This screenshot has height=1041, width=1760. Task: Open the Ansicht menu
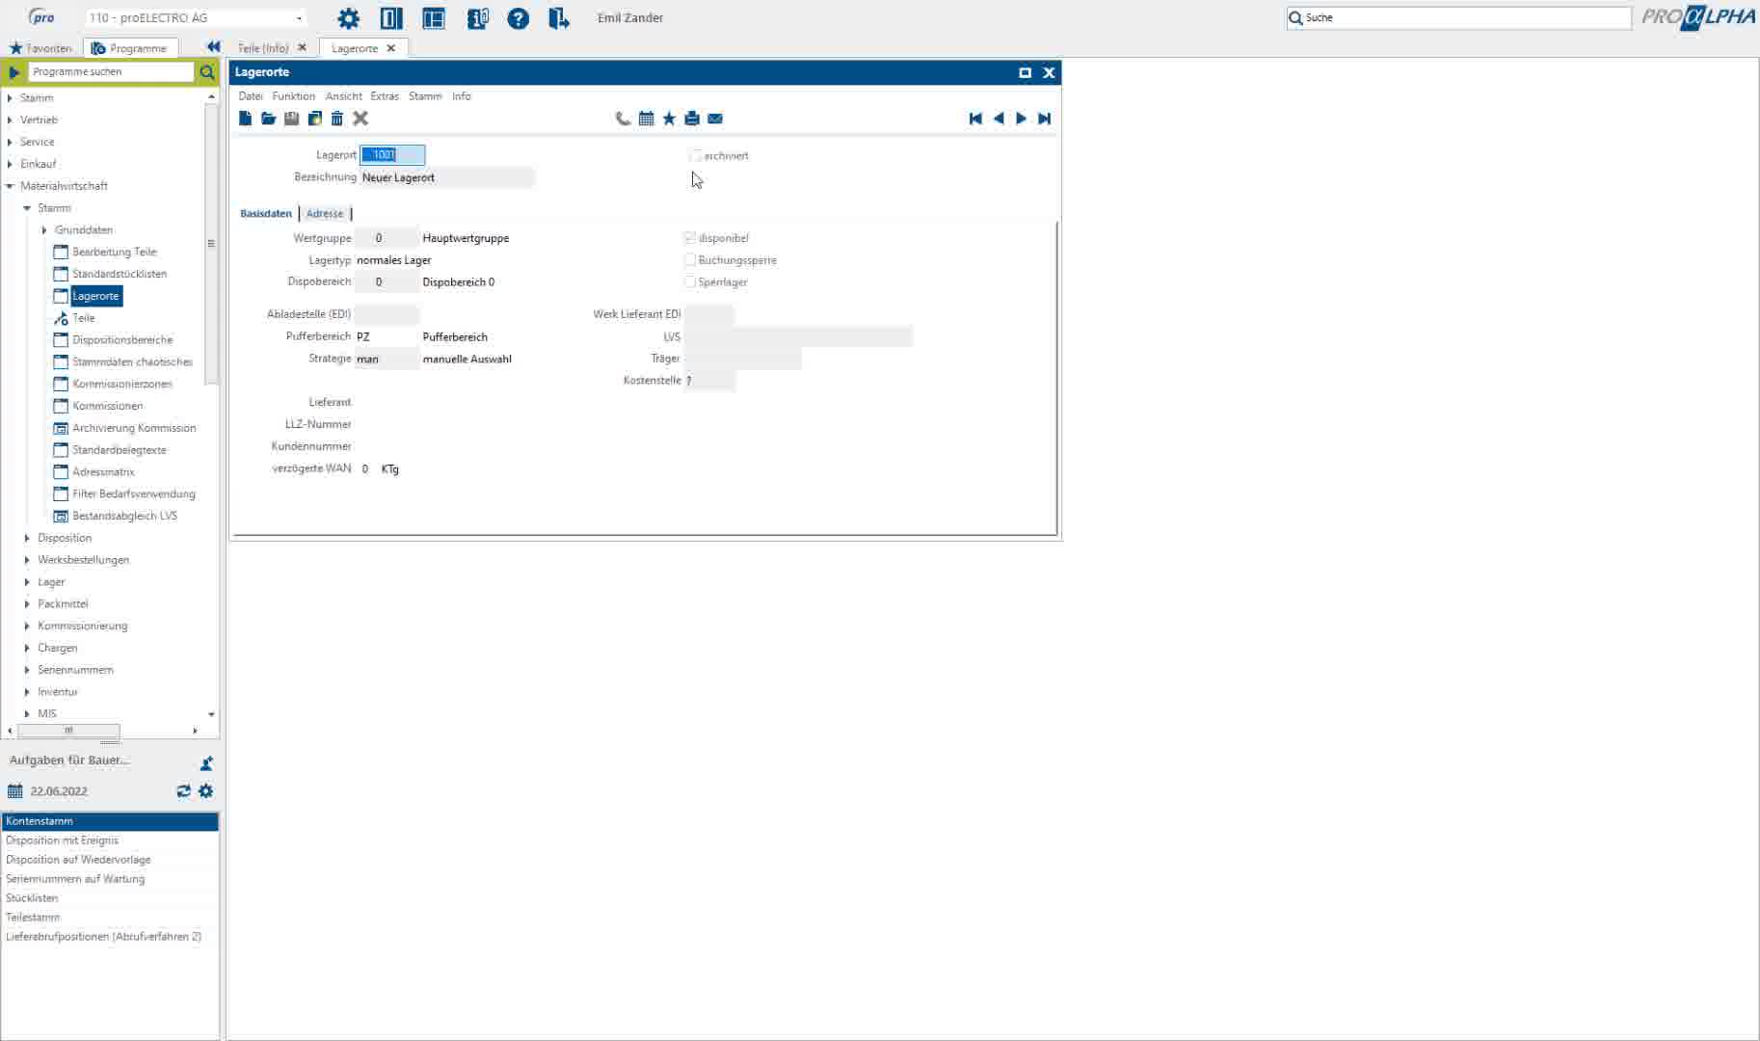point(344,96)
